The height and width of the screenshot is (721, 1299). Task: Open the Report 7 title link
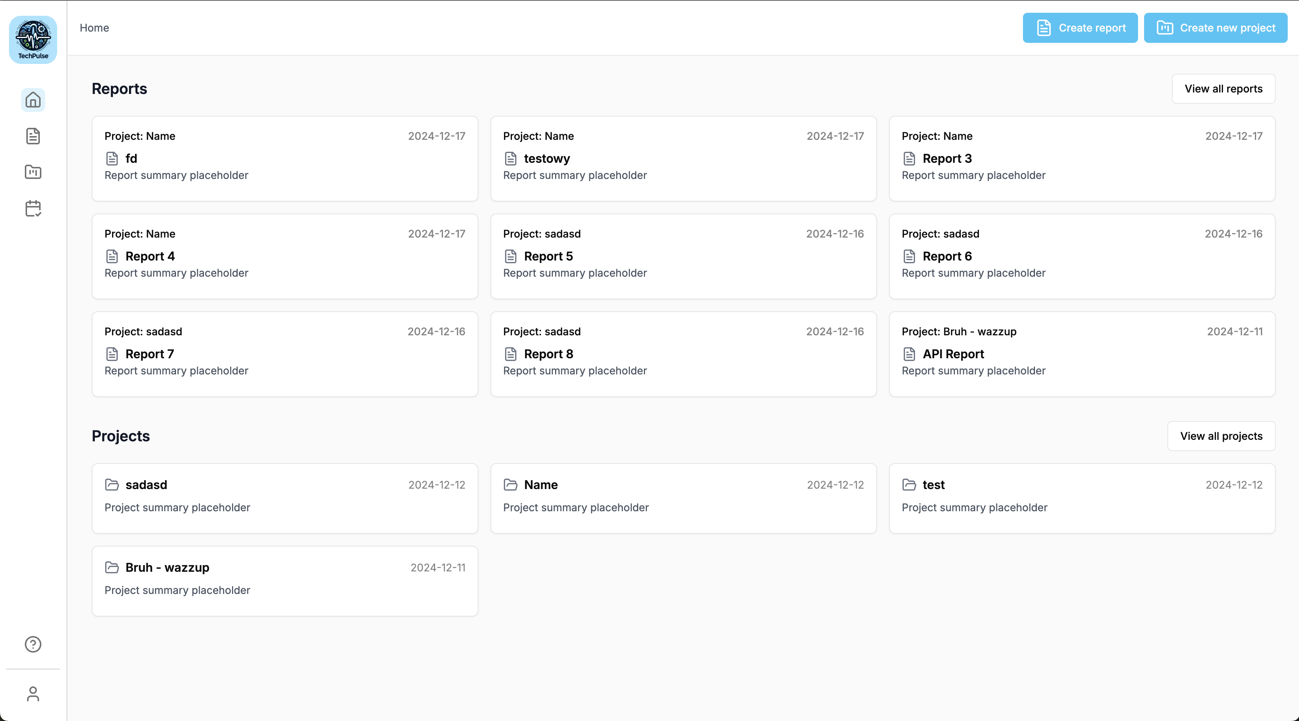pos(150,354)
